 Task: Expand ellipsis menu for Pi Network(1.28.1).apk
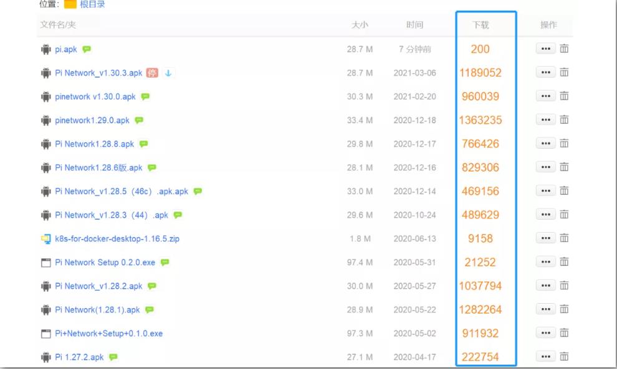point(546,309)
